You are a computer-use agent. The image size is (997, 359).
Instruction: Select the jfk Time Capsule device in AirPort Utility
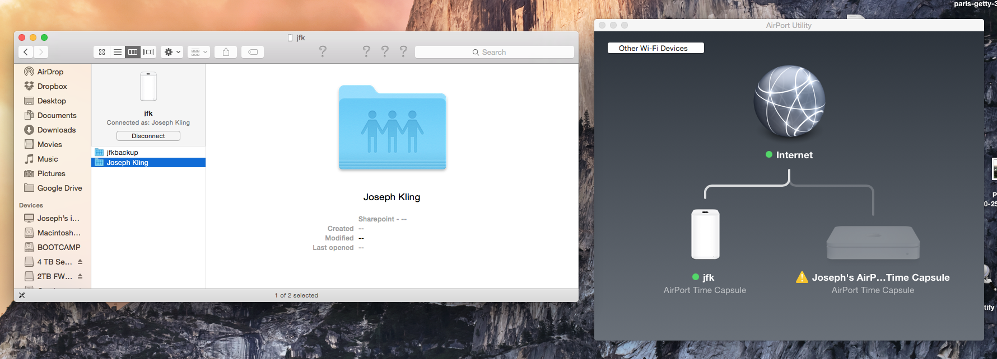click(x=705, y=234)
